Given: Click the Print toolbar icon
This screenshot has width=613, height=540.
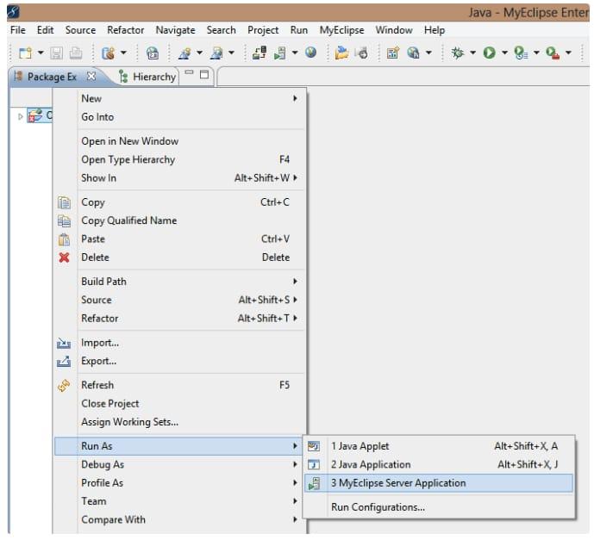Looking at the screenshot, I should [x=76, y=53].
